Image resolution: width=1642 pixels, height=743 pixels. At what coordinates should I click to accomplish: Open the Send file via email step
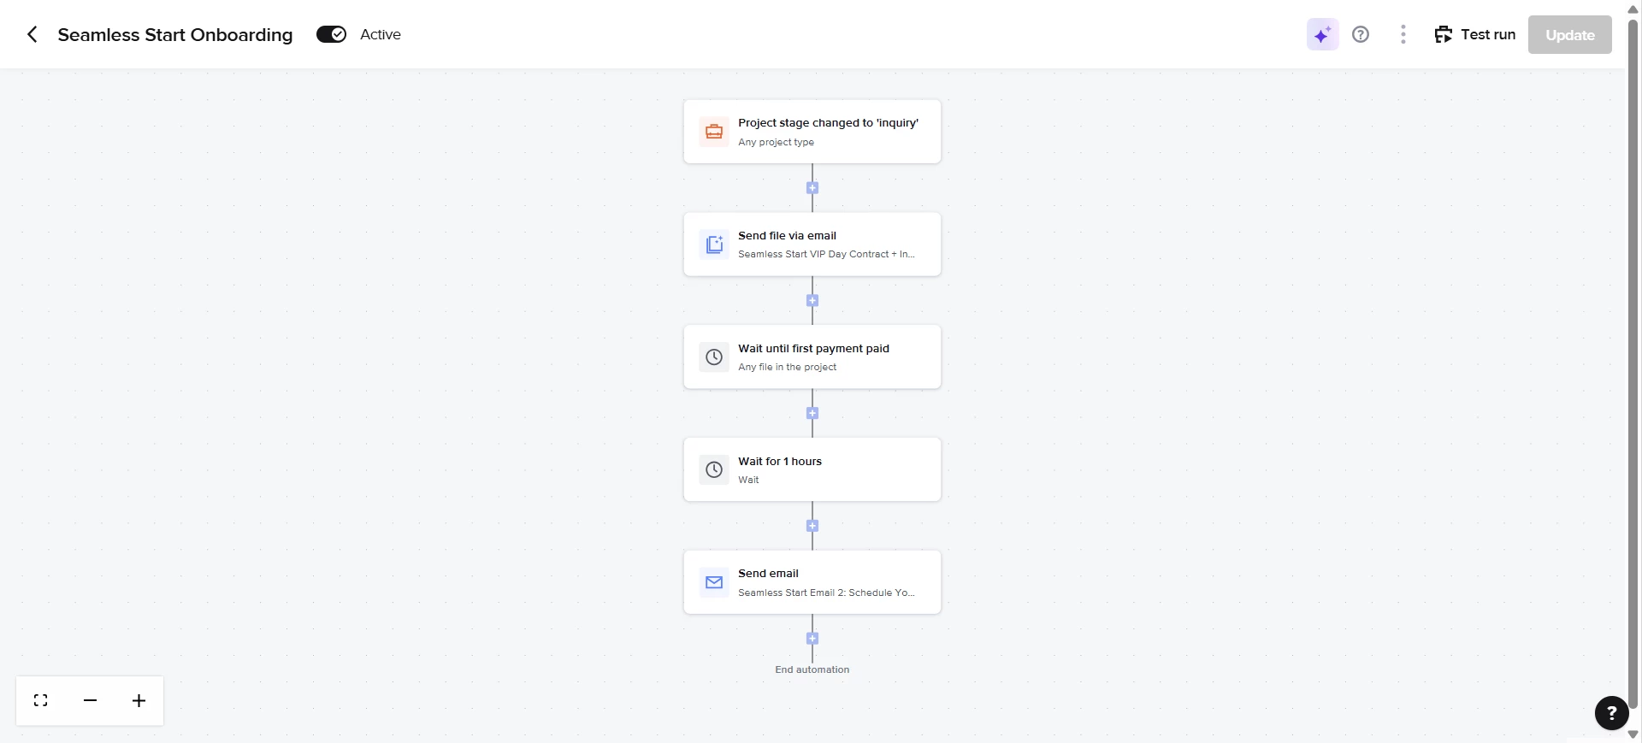tap(812, 245)
